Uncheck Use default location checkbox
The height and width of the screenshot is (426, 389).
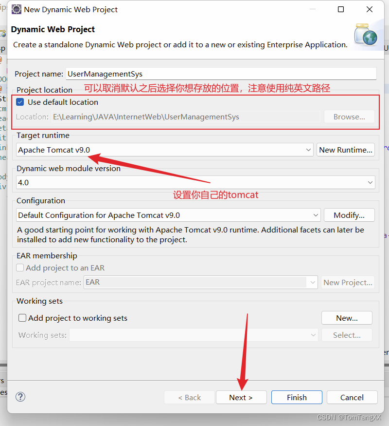point(20,102)
